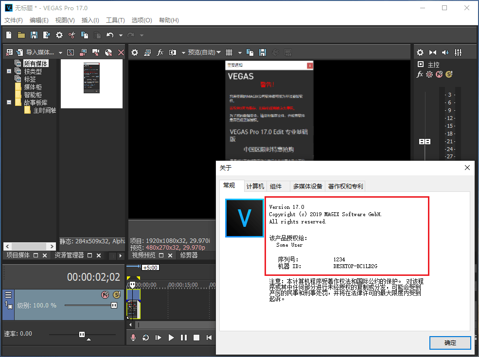Click the media thumbnail in project media

(x=91, y=84)
